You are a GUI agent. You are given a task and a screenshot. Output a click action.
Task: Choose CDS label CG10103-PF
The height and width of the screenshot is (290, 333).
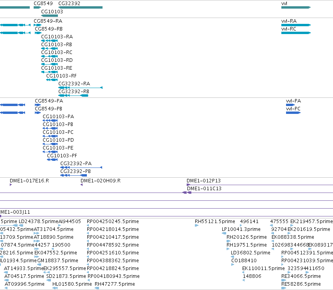pyautogui.click(x=62, y=156)
